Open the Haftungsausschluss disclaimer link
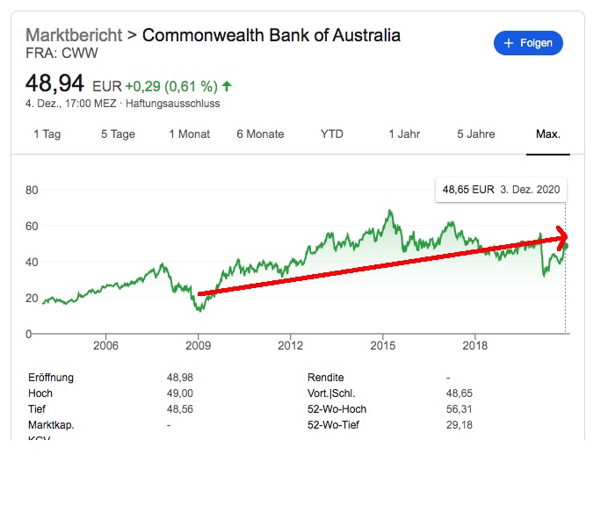Viewport: 615px width, 527px height. pos(173,104)
